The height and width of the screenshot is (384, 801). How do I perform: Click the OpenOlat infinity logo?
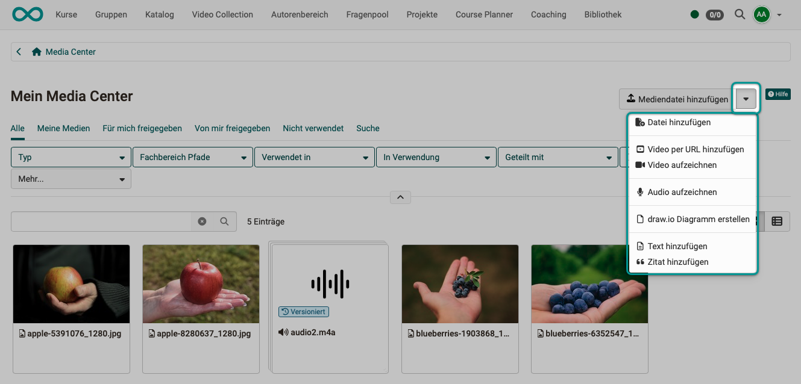(x=27, y=14)
